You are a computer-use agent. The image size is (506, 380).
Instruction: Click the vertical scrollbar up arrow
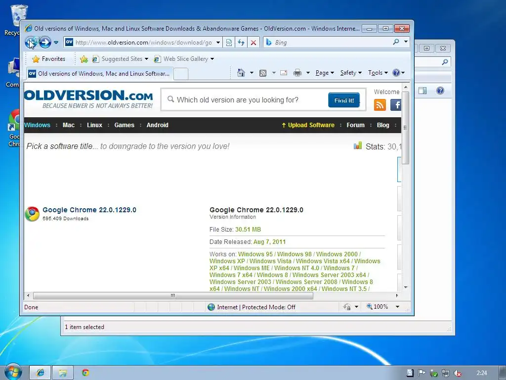(406, 87)
